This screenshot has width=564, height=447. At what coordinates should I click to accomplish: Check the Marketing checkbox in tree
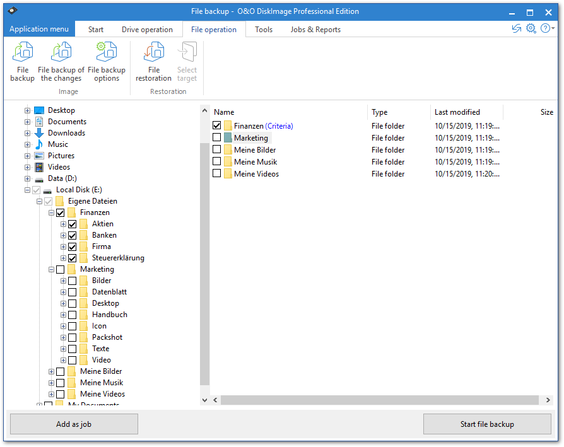61,269
